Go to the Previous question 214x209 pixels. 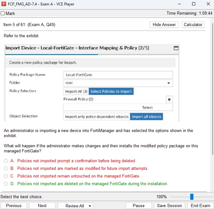coord(14,206)
